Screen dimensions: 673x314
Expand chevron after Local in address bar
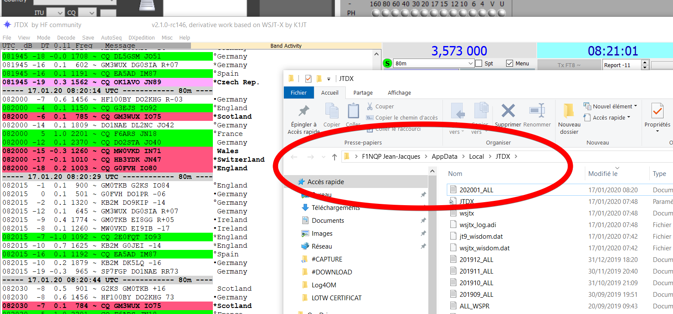pos(490,157)
